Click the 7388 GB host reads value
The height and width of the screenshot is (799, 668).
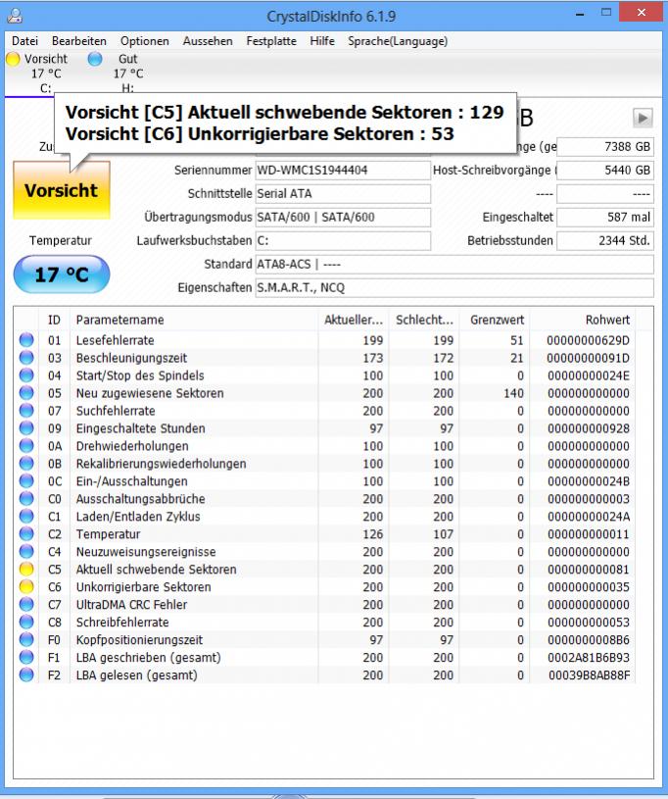605,147
